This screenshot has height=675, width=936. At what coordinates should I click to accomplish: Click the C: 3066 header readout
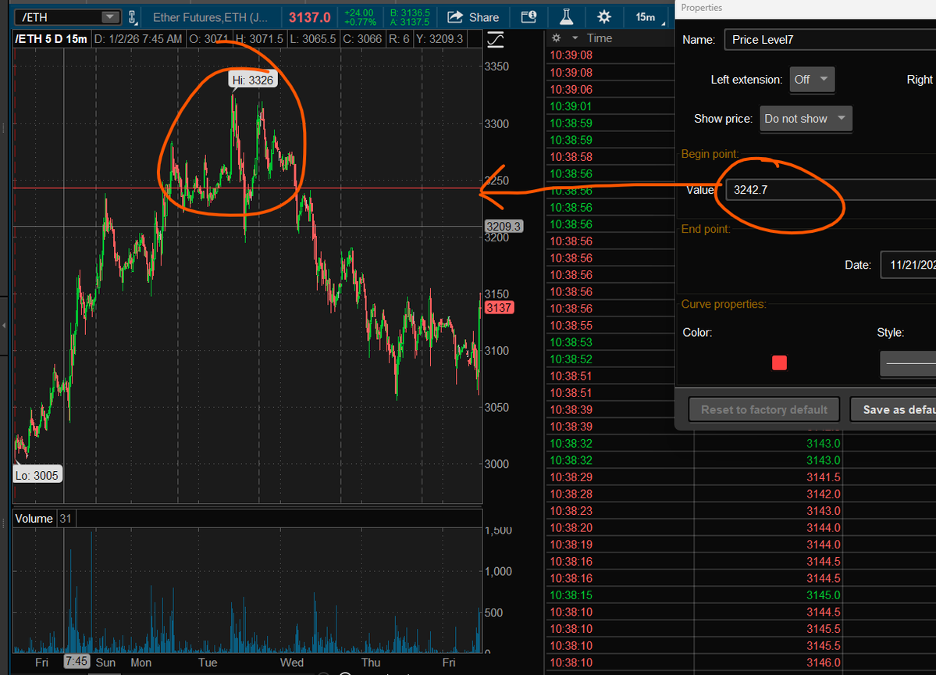[x=361, y=39]
